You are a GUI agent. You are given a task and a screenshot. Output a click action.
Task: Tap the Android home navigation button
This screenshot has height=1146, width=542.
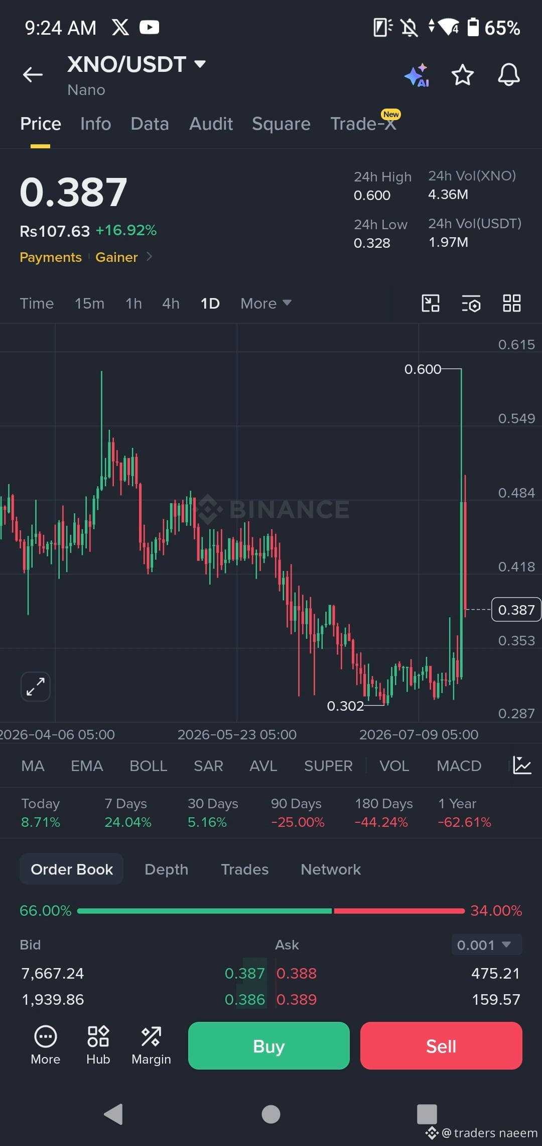(271, 1114)
